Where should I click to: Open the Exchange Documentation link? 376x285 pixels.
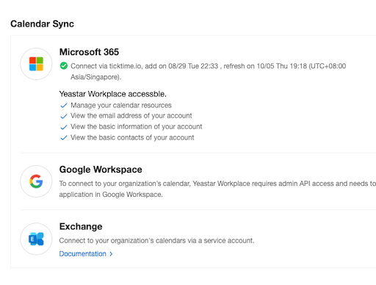[83, 253]
